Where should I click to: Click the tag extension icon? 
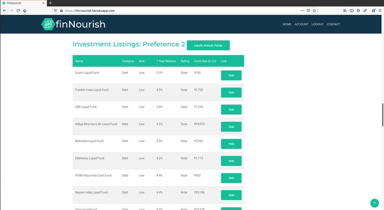(365, 10)
